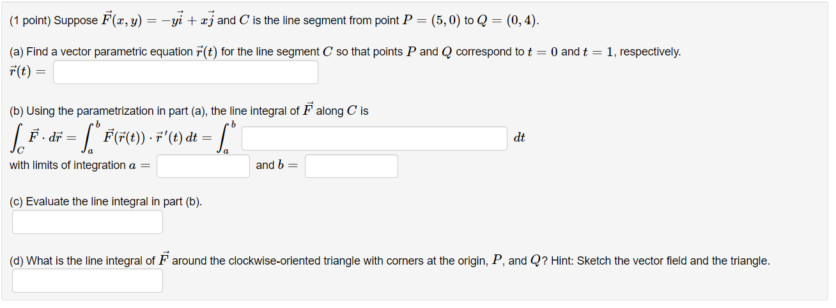The height and width of the screenshot is (308, 836).
Task: Click the part (a) parametric equation instruction
Action: point(345,52)
